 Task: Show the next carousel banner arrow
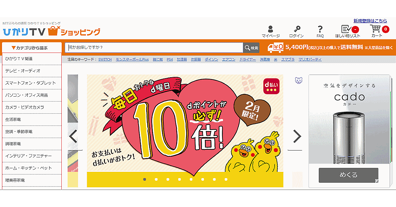[297, 136]
